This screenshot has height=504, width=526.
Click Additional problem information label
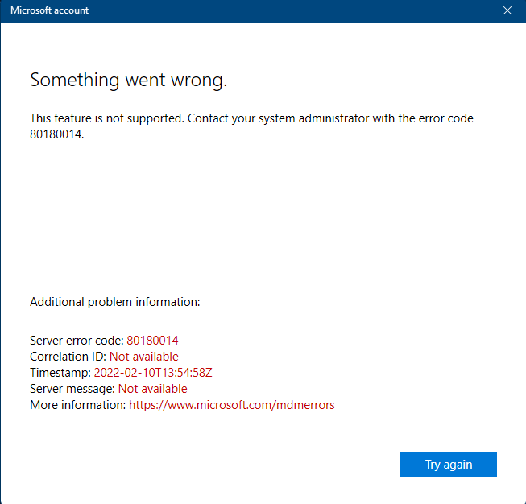pyautogui.click(x=114, y=302)
